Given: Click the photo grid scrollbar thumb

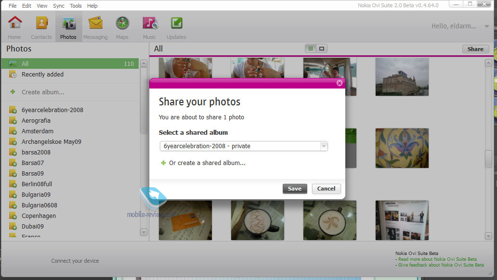Looking at the screenshot, I should [488, 158].
